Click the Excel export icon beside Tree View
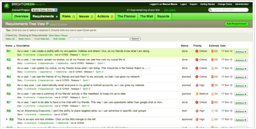 [x=48, y=24]
